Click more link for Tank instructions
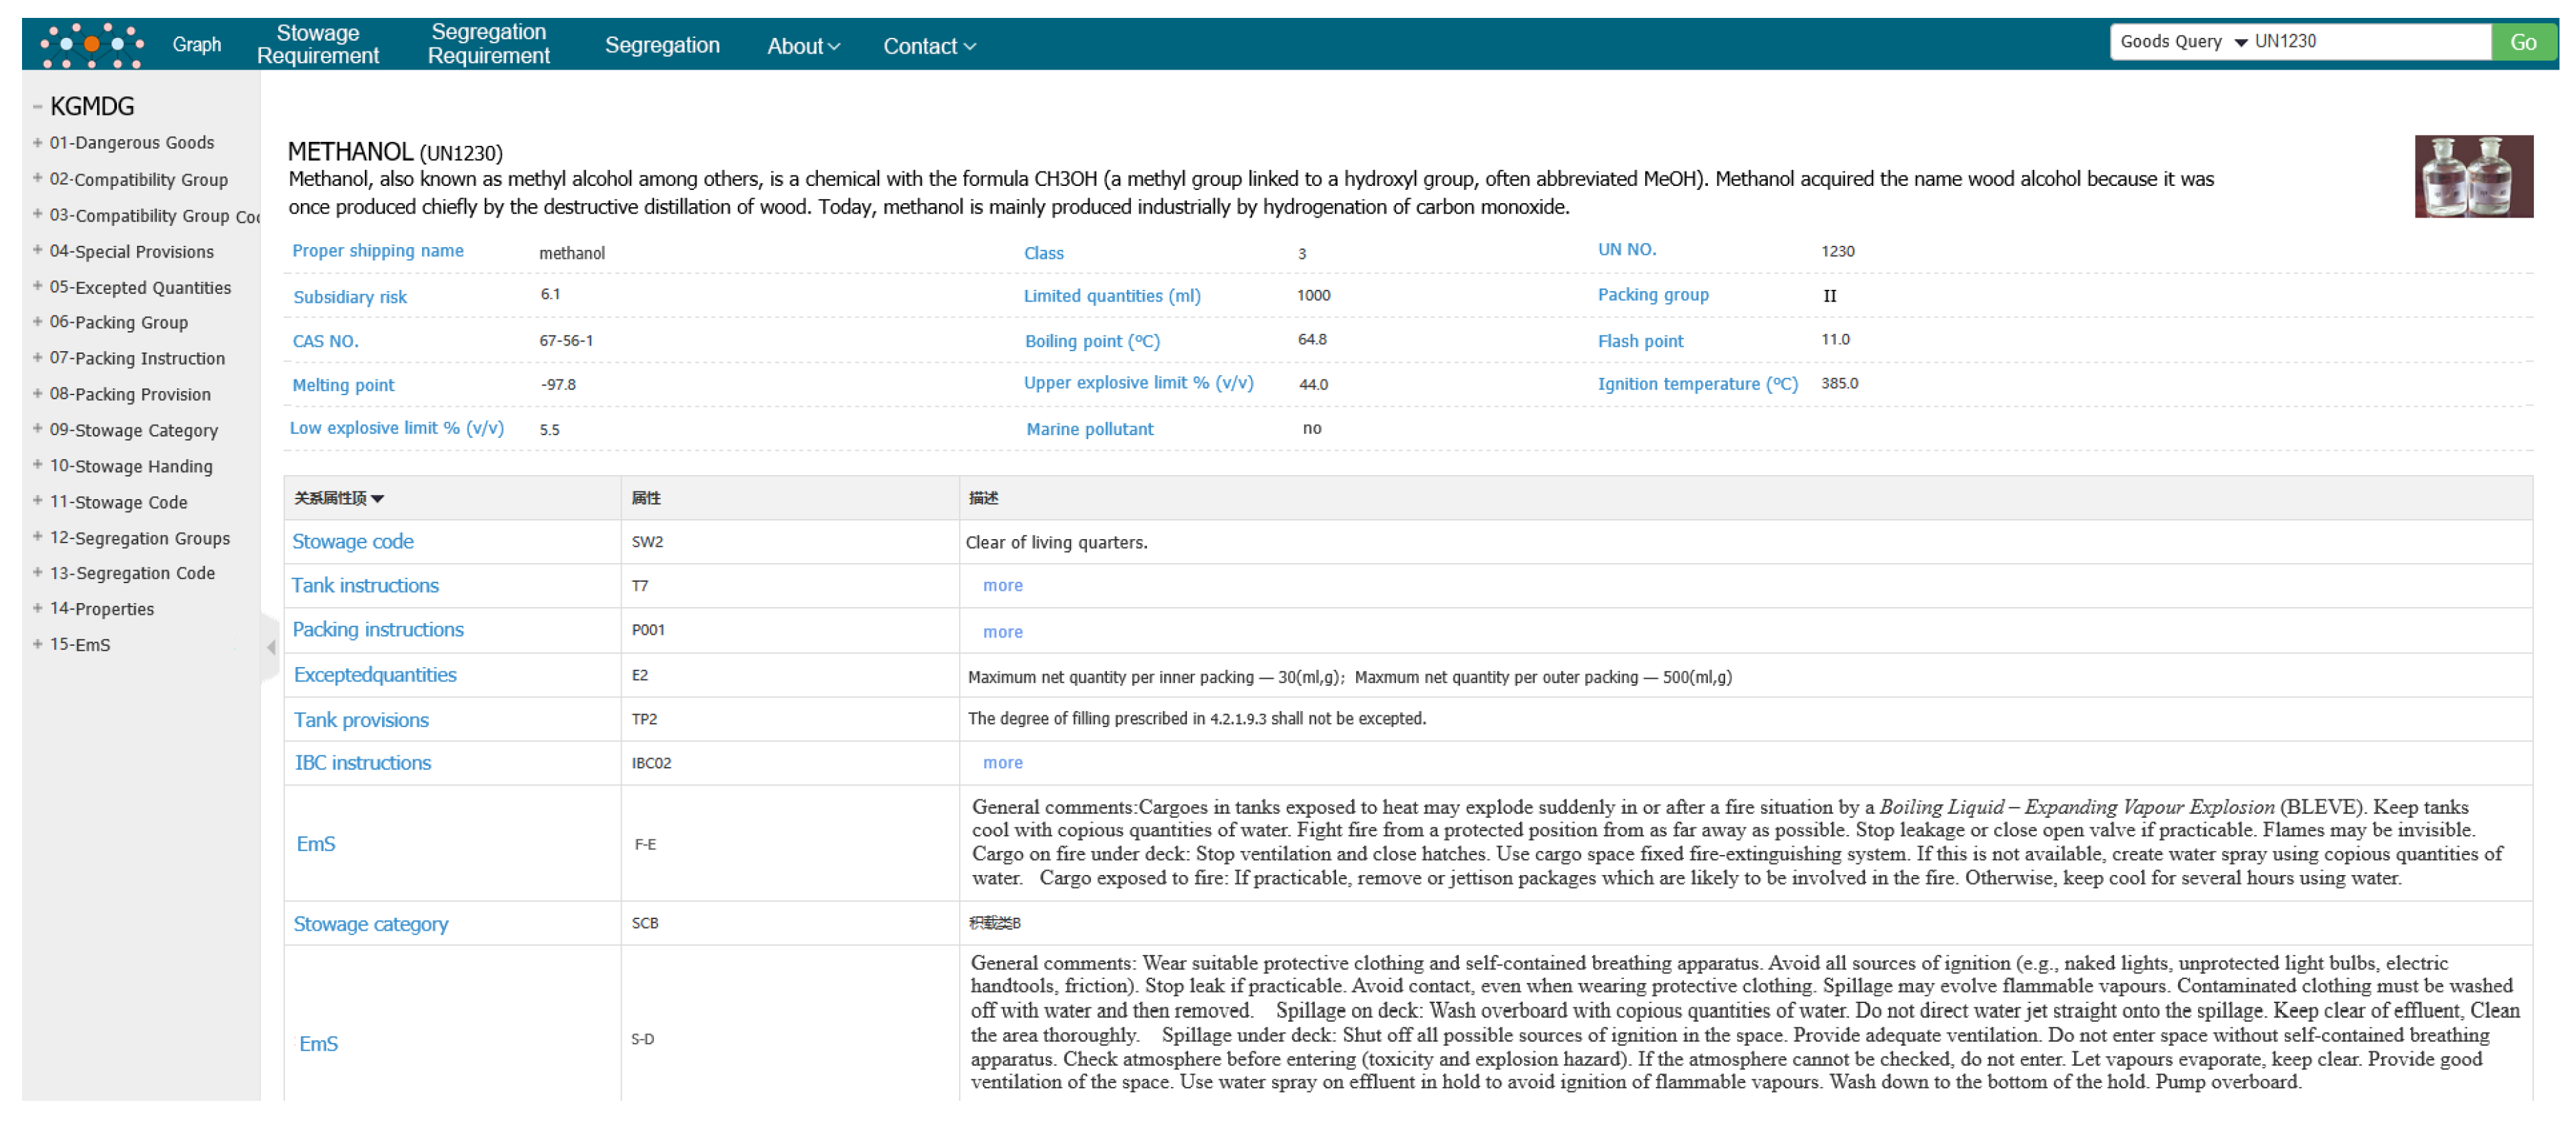 click(1002, 586)
